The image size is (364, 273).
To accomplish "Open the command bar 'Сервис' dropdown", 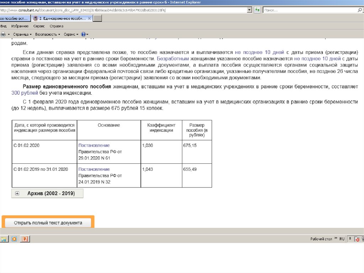I will pos(71,35).
